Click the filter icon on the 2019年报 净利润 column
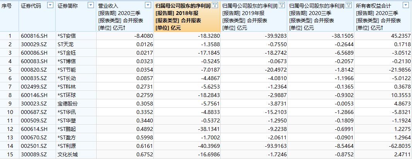 pyautogui.click(x=282, y=5)
